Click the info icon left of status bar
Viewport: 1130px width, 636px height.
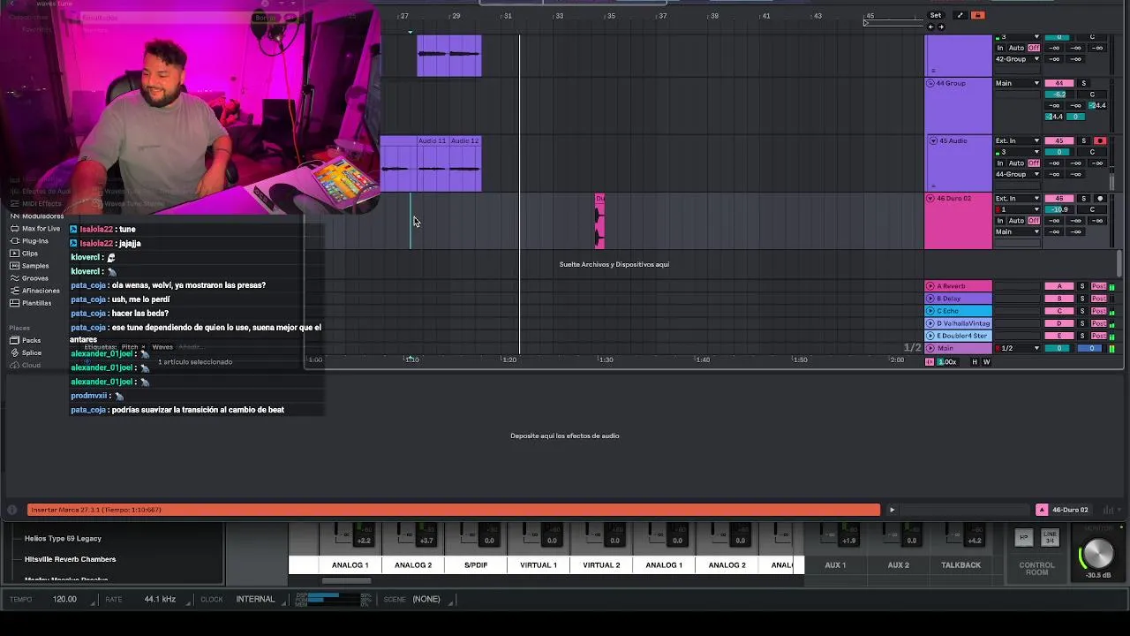point(12,510)
